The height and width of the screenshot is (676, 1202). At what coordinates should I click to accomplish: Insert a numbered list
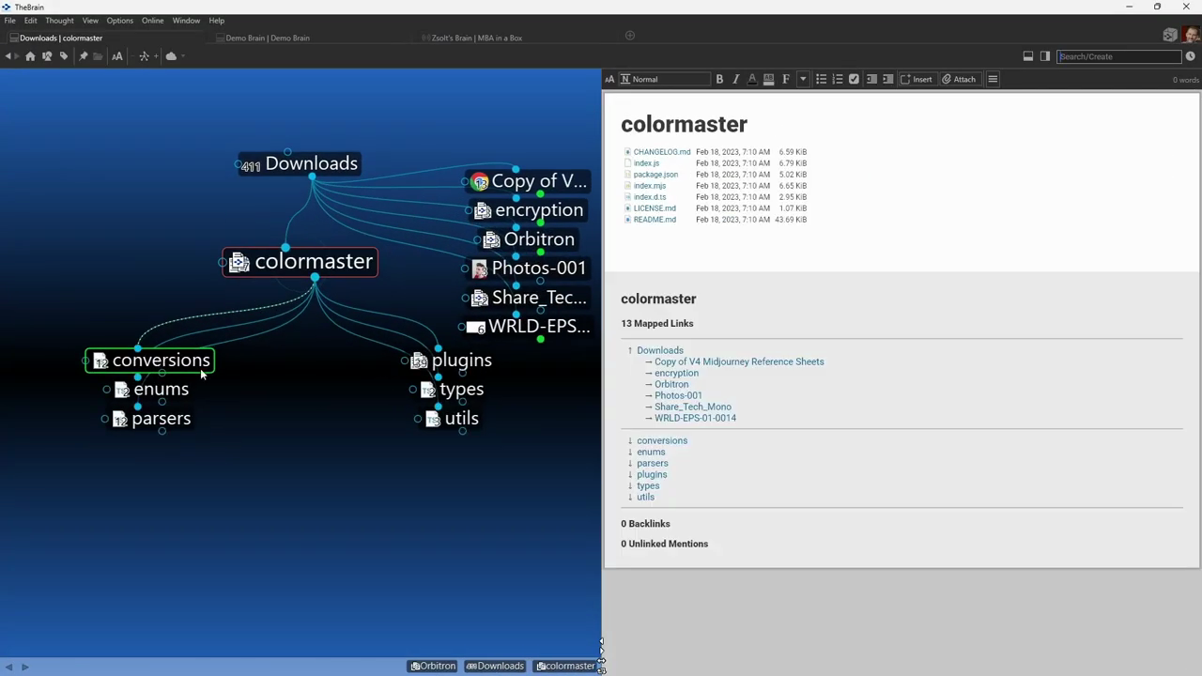838,79
